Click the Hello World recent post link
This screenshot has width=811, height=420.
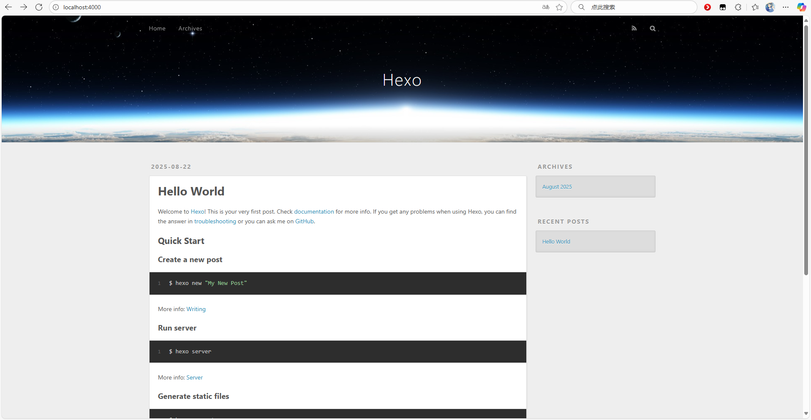(x=556, y=241)
